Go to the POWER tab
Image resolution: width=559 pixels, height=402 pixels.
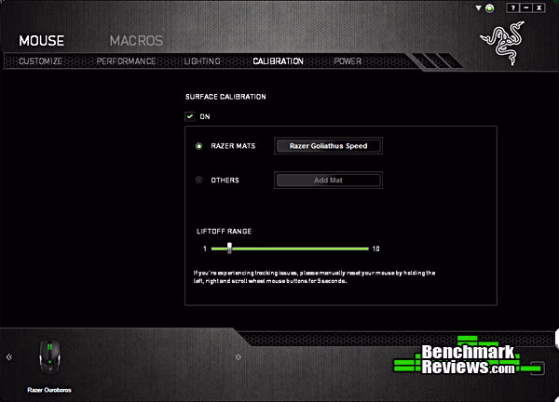tap(348, 61)
